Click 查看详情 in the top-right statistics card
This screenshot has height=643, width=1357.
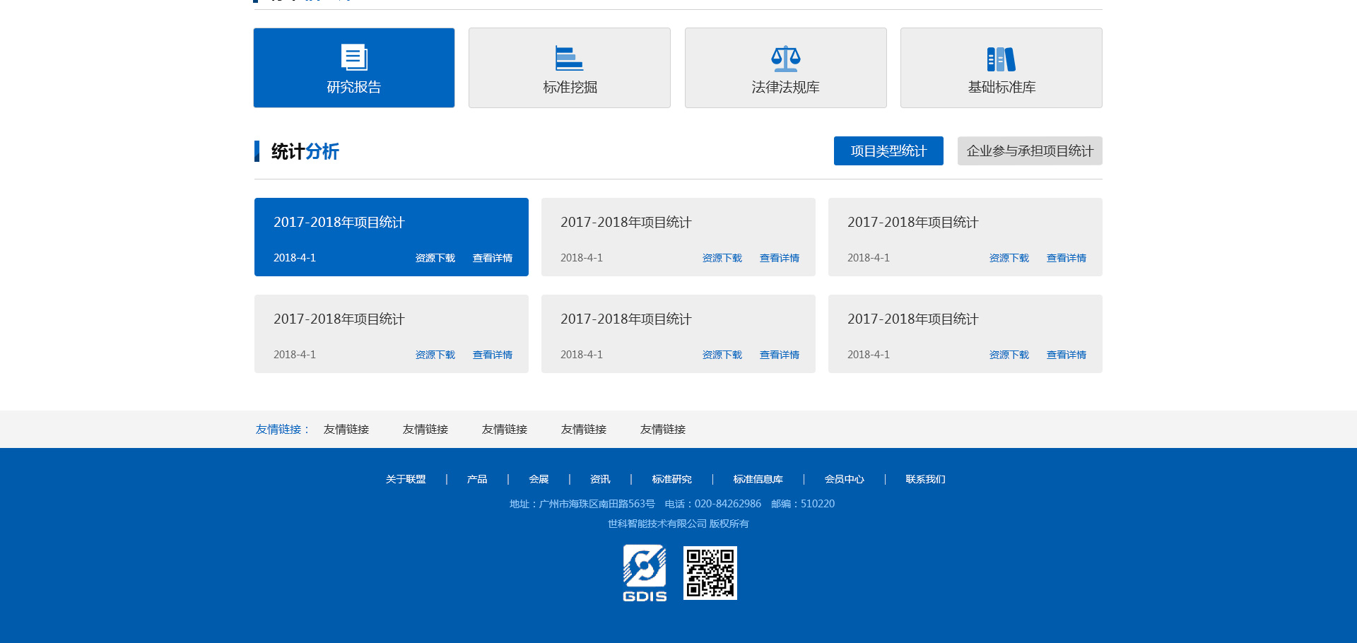(x=1066, y=258)
